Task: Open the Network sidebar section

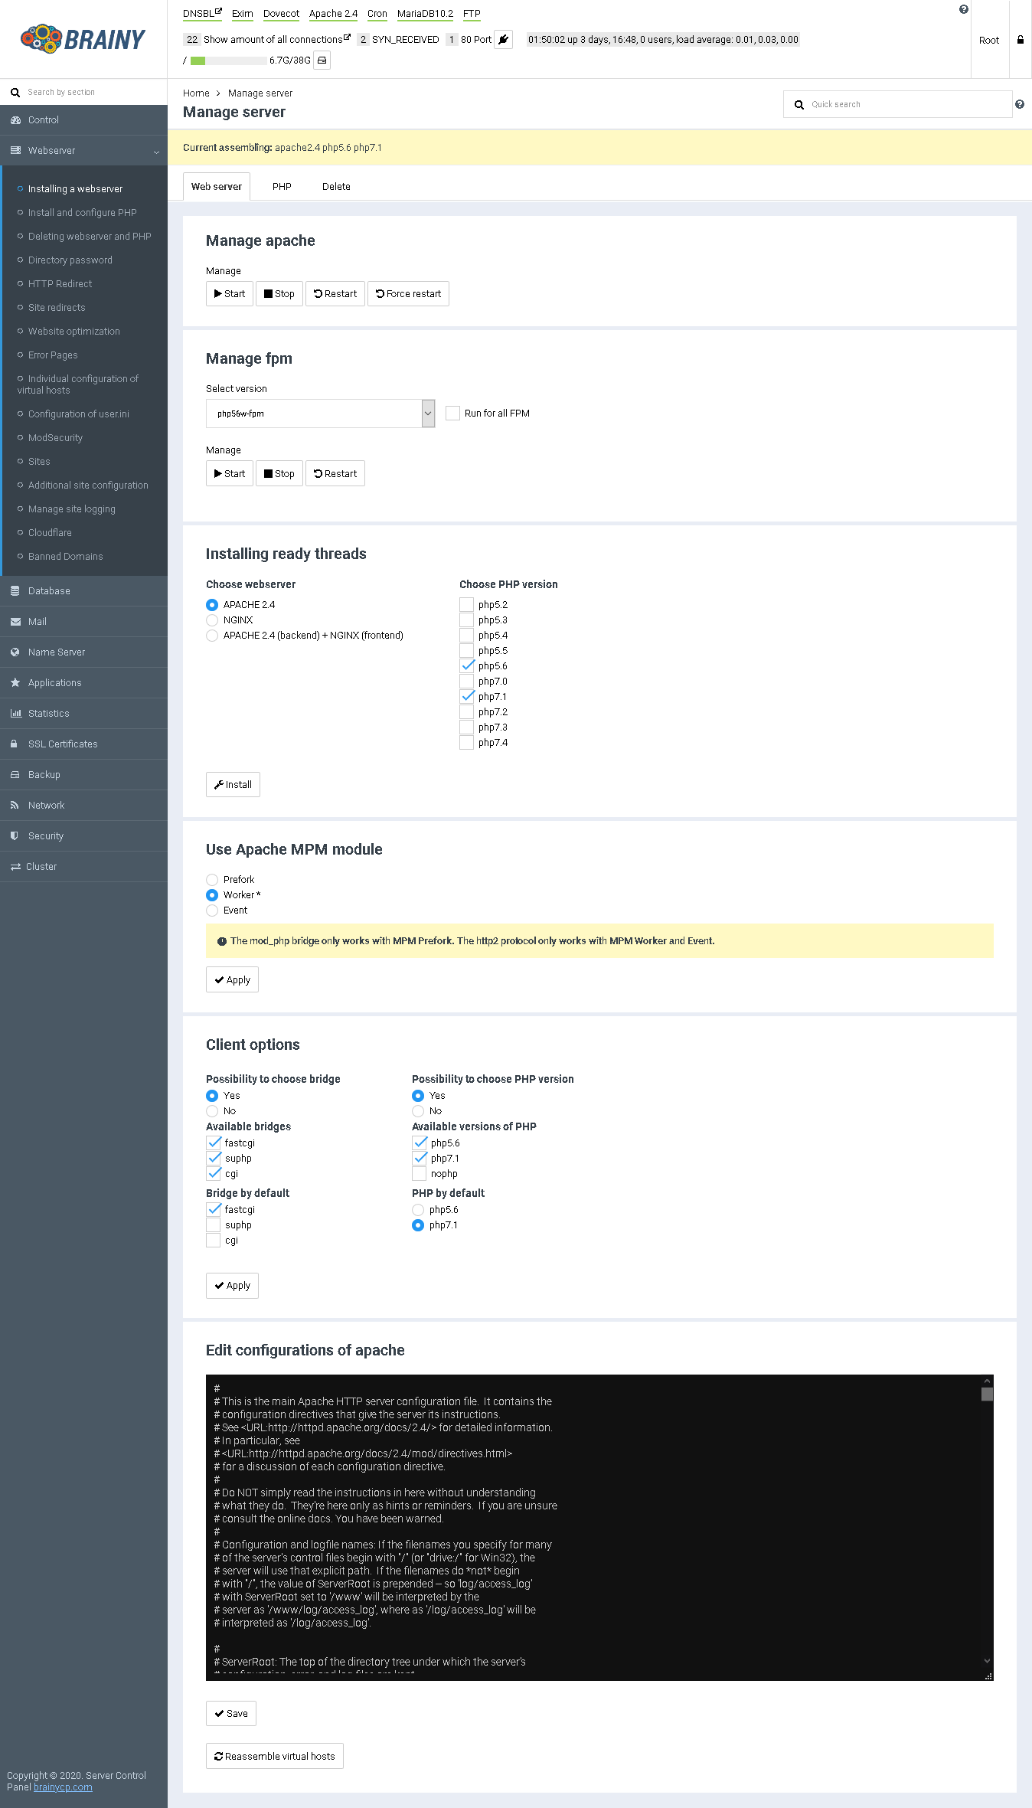Action: tap(83, 806)
